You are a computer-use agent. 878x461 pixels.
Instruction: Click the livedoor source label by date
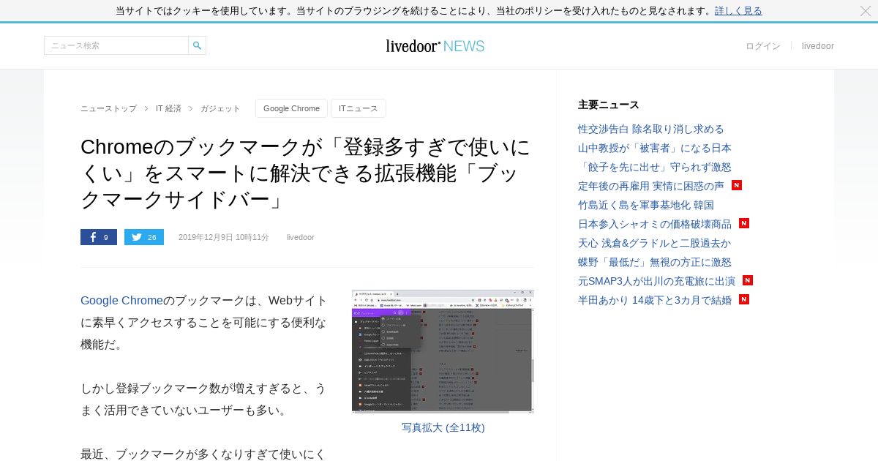(301, 237)
